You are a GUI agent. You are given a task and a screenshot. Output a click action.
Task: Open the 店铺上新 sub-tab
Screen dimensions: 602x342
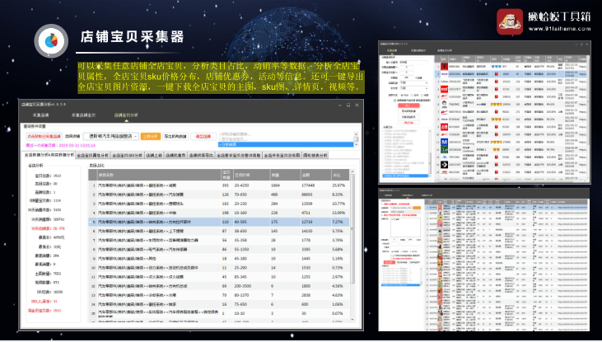154,156
